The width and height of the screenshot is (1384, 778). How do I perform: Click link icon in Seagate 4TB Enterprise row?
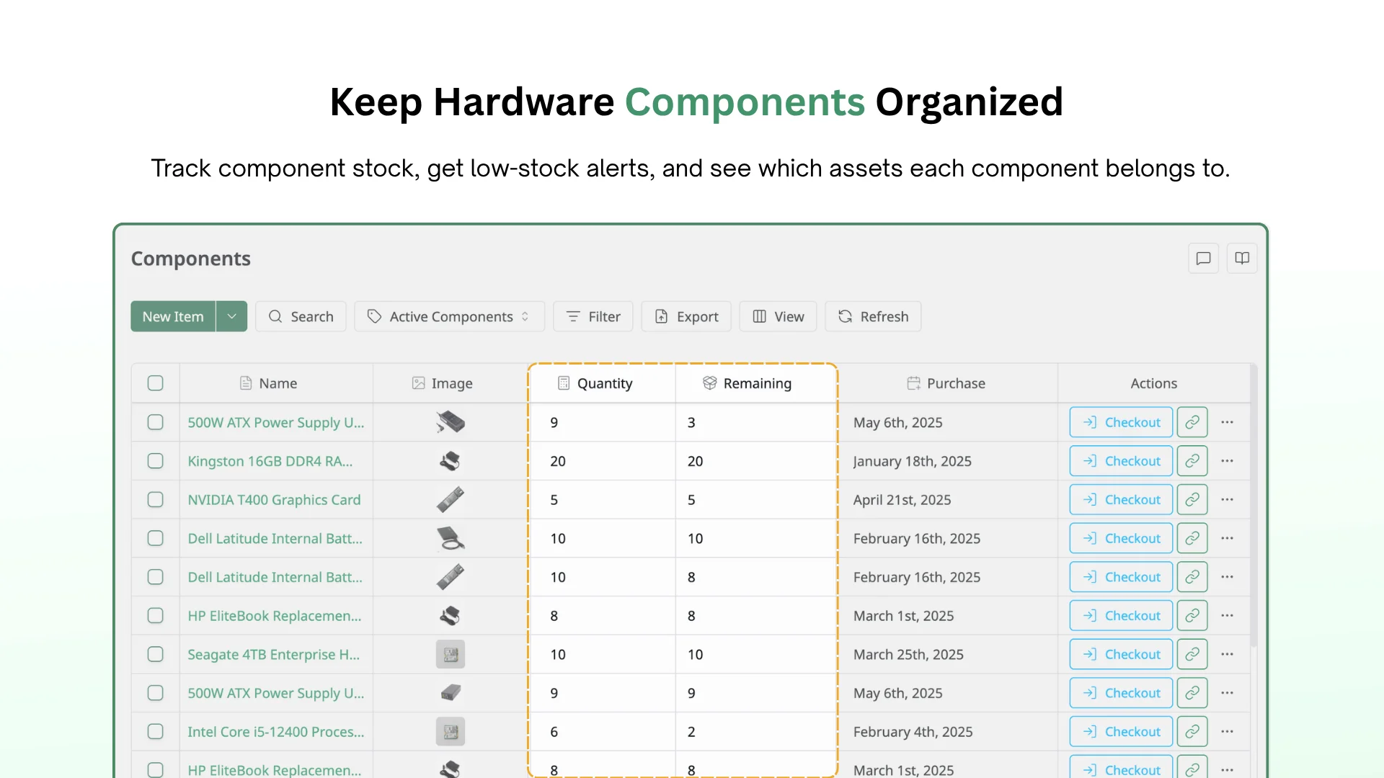pyautogui.click(x=1192, y=654)
